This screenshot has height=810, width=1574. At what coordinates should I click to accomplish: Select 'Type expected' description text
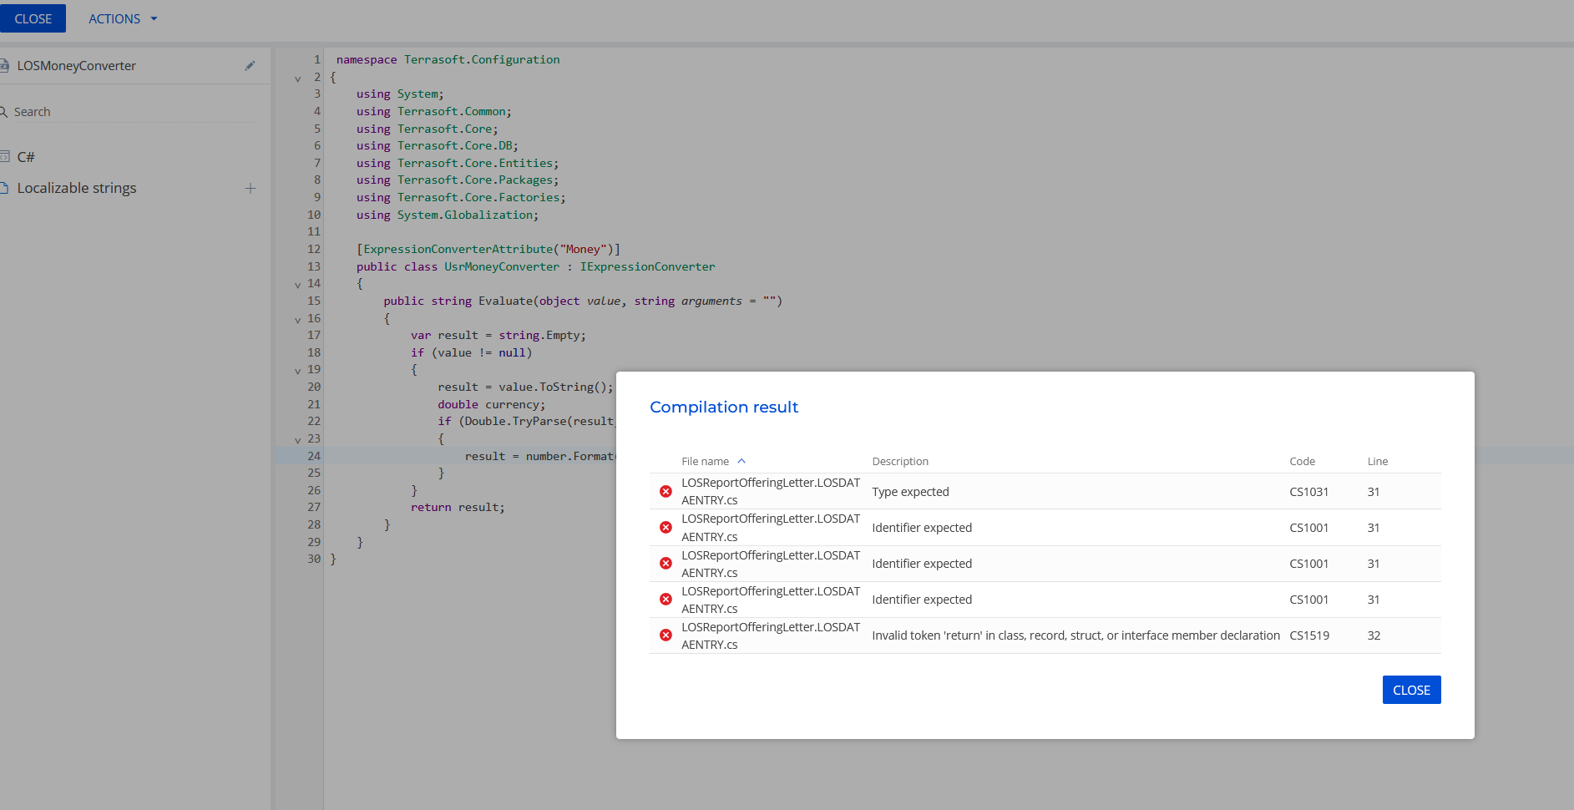(910, 492)
